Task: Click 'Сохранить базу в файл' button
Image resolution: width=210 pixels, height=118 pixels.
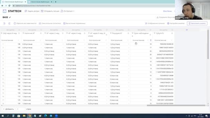Action: click(166, 17)
